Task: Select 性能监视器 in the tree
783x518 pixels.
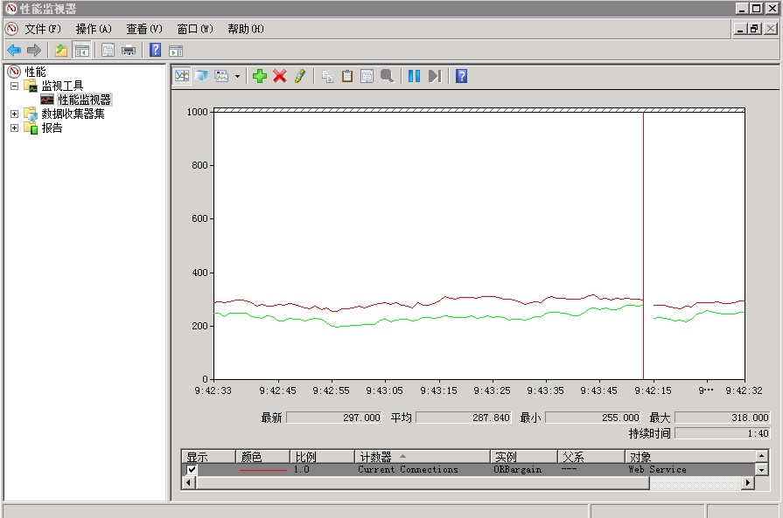Action: 84,100
